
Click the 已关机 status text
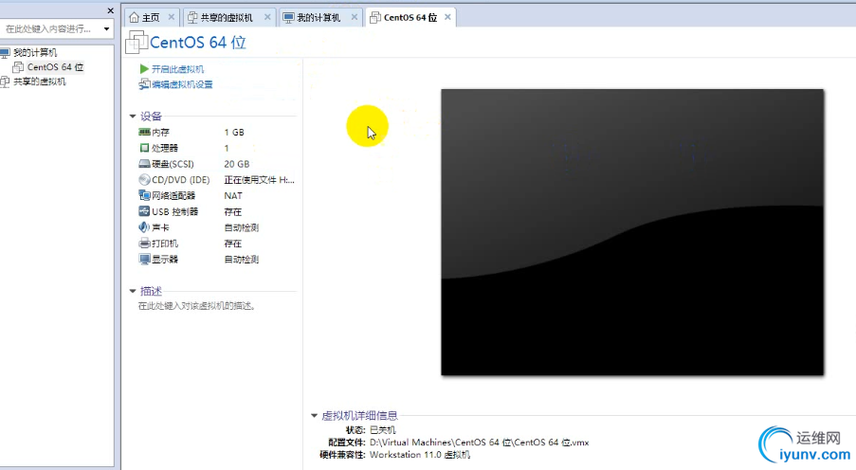[383, 430]
